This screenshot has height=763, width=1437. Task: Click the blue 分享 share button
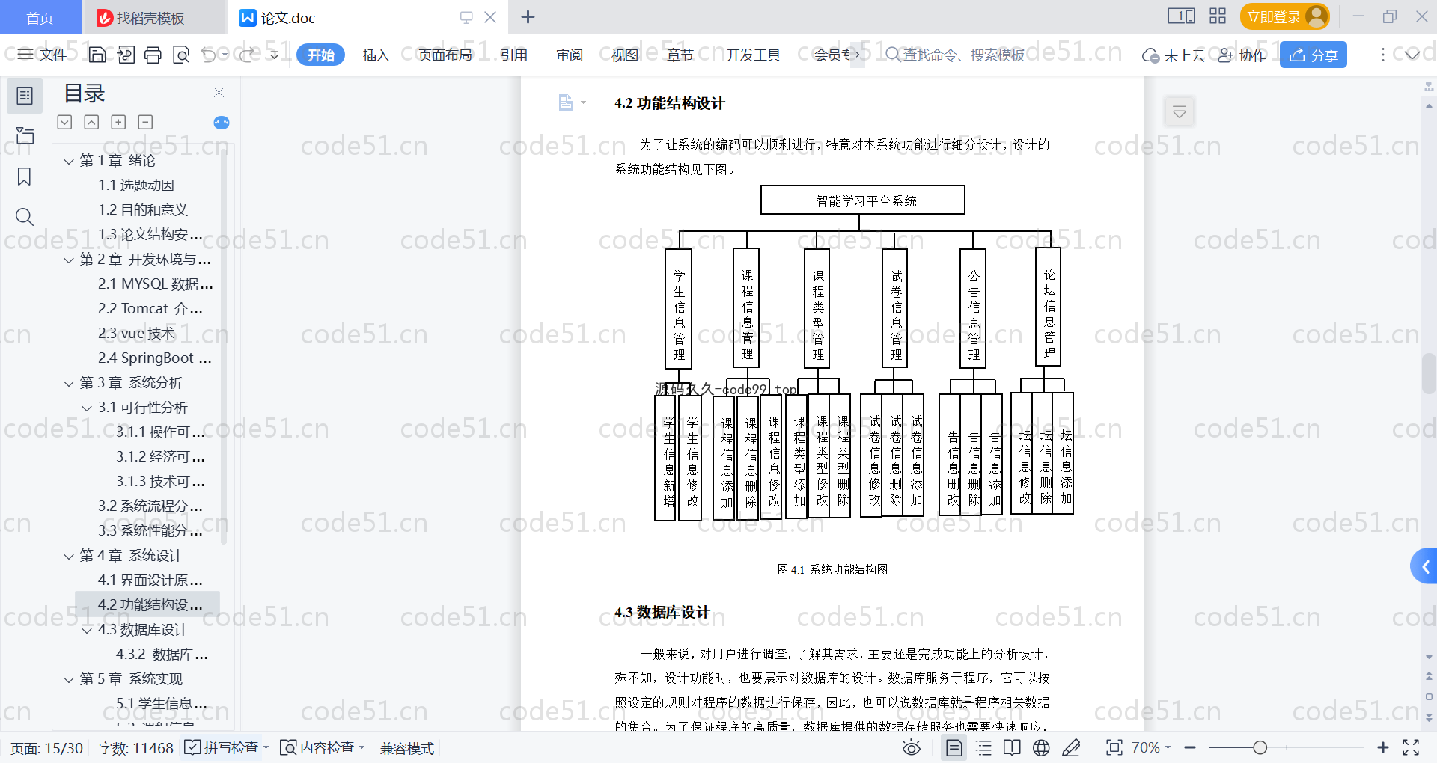click(x=1314, y=55)
